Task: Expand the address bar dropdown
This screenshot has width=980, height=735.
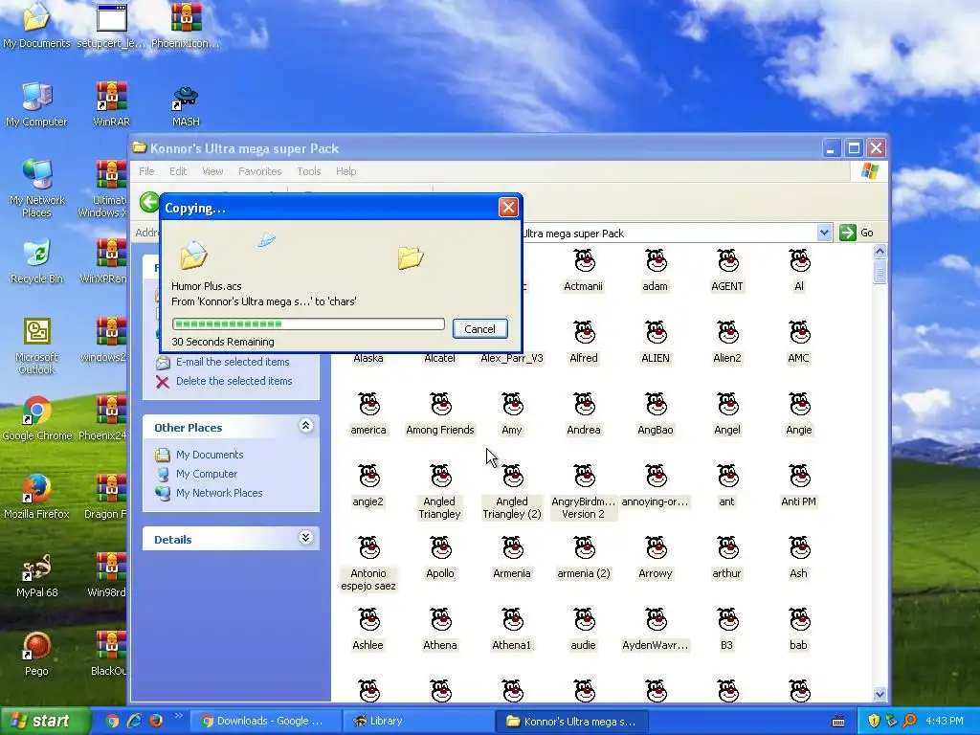Action: 824,234
